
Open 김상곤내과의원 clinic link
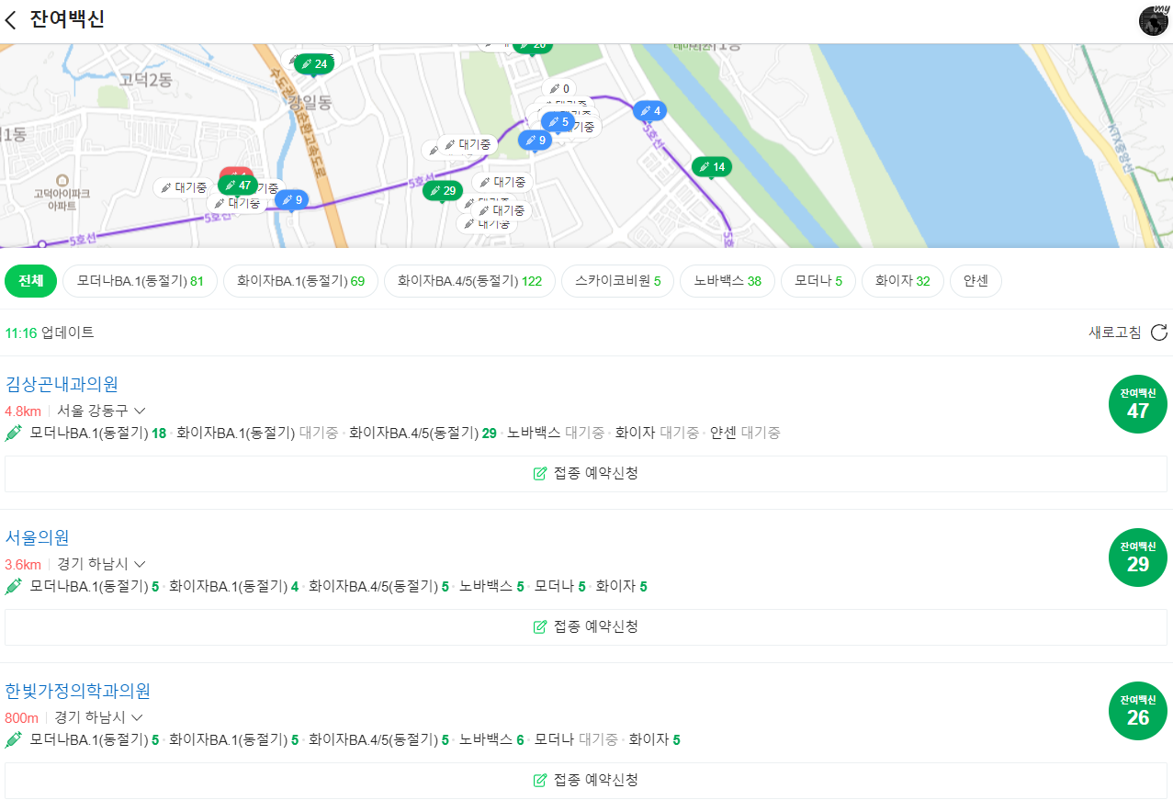(x=62, y=384)
